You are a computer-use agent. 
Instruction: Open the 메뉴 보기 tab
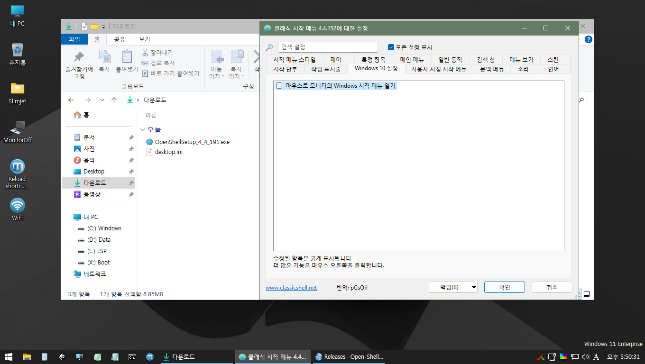[521, 60]
